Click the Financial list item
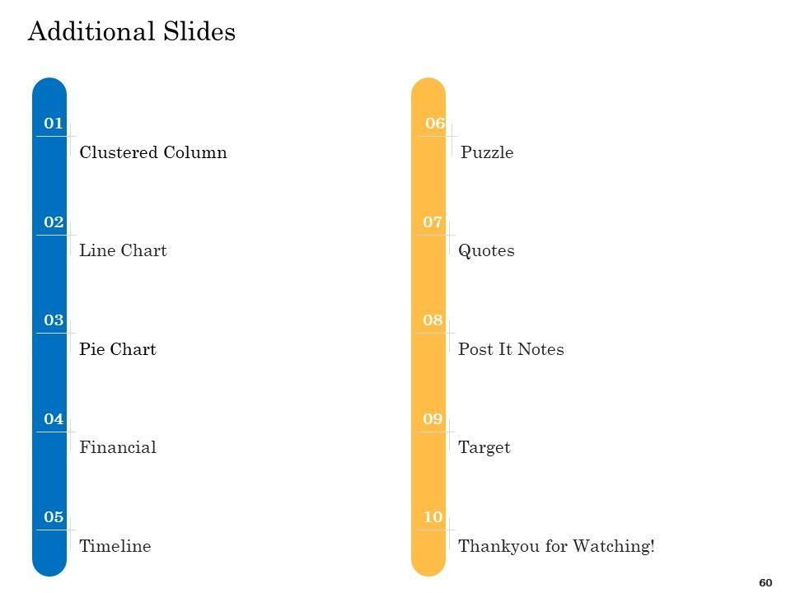The width and height of the screenshot is (791, 593). 117,447
